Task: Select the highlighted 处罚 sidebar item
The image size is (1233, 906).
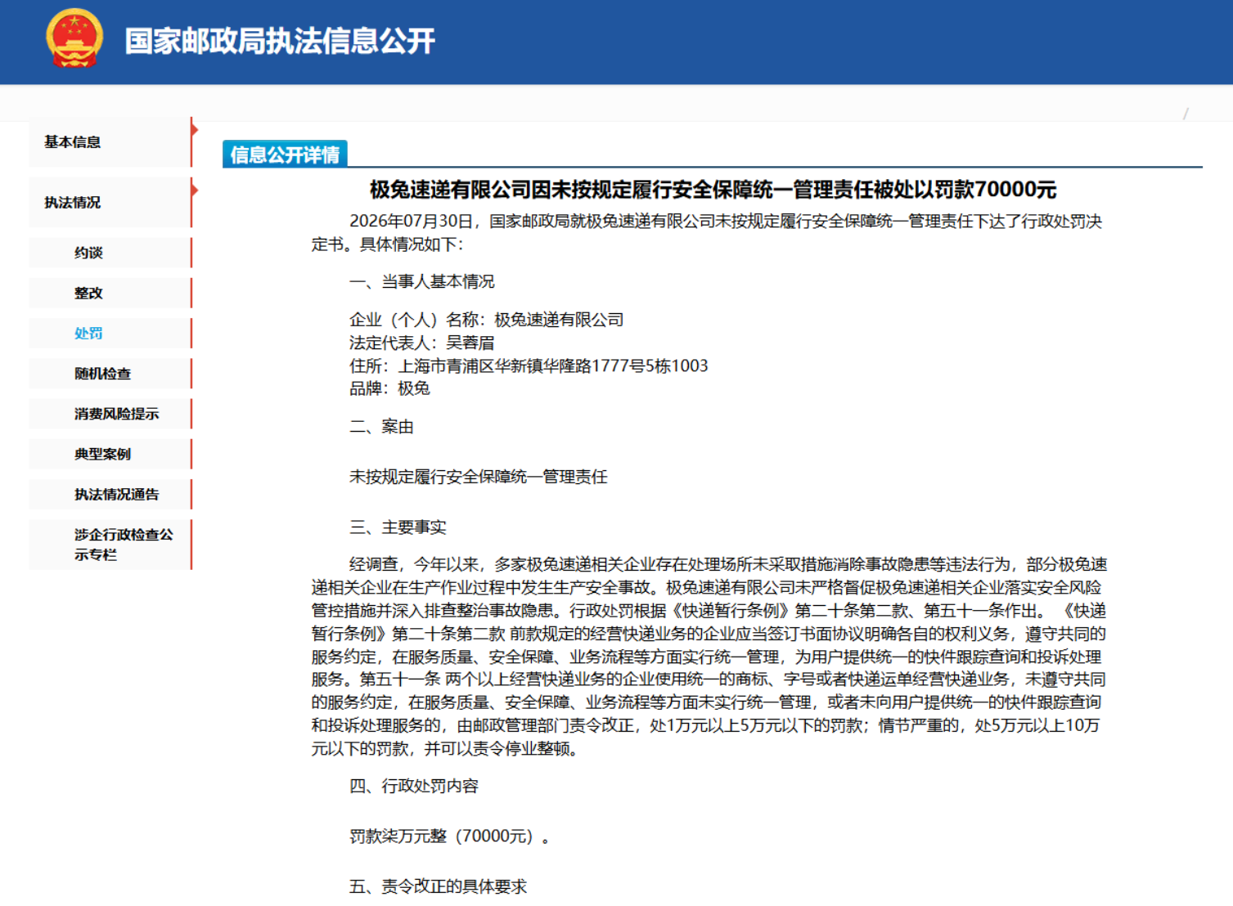Action: point(110,333)
